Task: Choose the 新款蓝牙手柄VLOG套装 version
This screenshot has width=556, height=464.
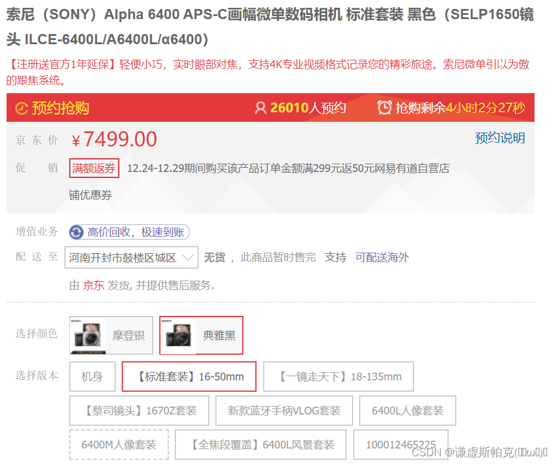Action: tap(284, 411)
